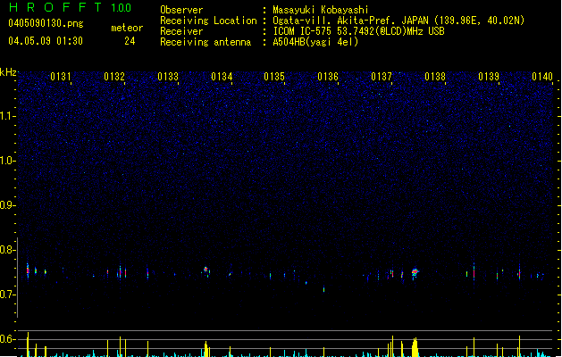Click the time marker 0135
Image resolution: width=562 pixels, height=357 pixels.
coord(274,77)
